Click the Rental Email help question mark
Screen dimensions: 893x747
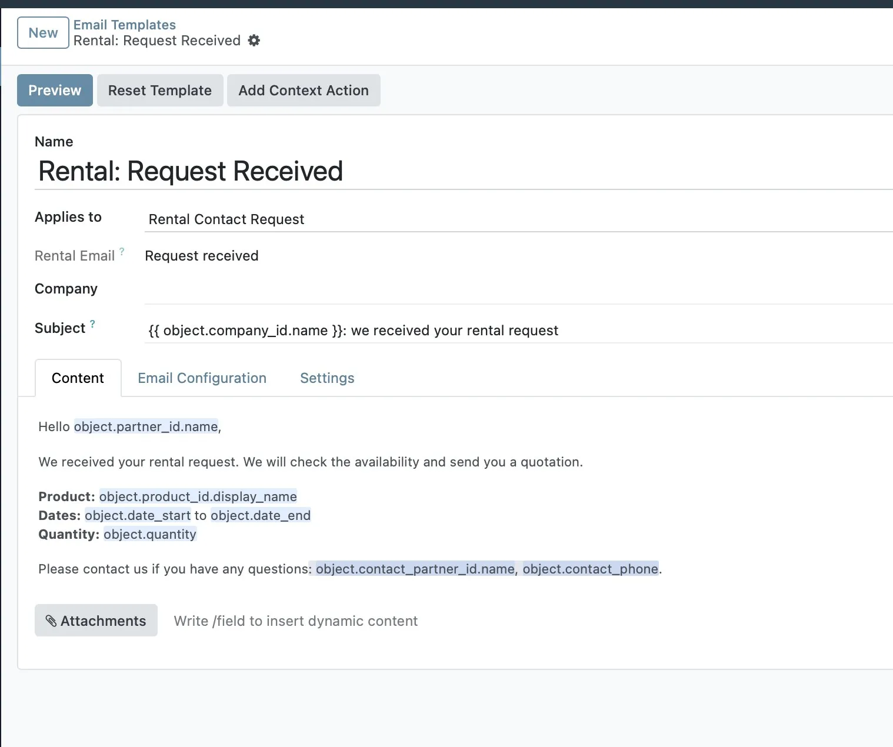point(122,251)
